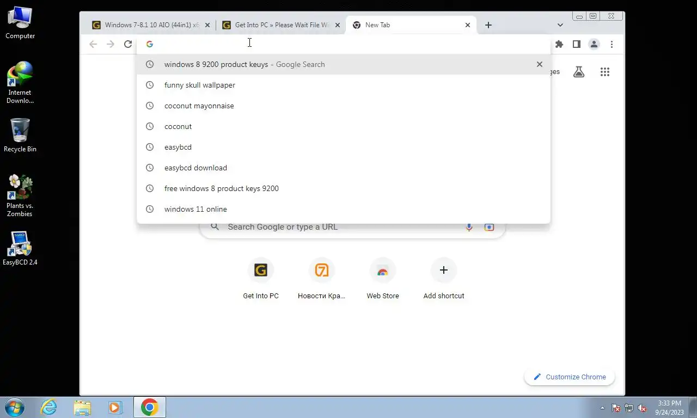The image size is (697, 418).
Task: Click the browser forward arrow
Action: [x=111, y=44]
